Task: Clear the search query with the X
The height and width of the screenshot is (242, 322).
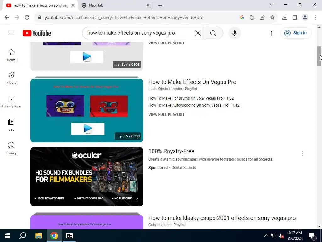Action: (x=198, y=33)
